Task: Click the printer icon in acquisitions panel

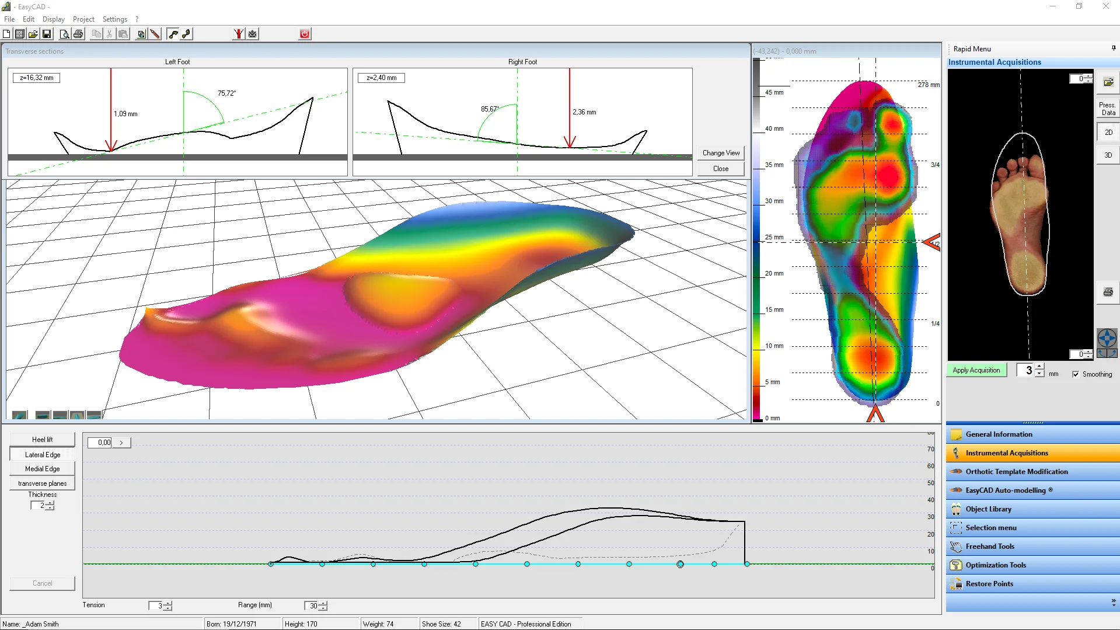Action: click(x=1108, y=292)
